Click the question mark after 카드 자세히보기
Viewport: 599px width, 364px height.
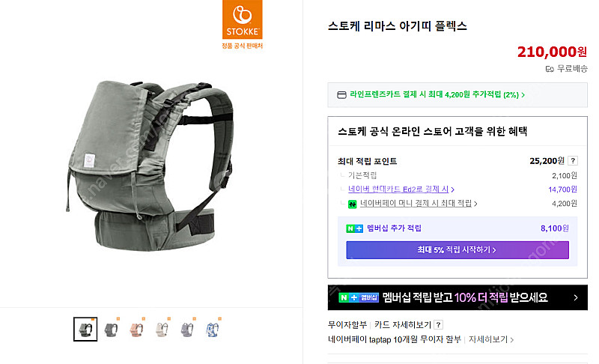tap(439, 324)
